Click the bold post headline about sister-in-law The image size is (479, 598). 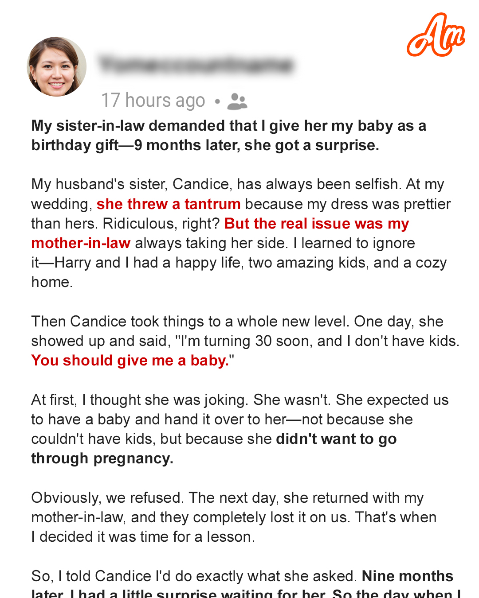pyautogui.click(x=228, y=136)
